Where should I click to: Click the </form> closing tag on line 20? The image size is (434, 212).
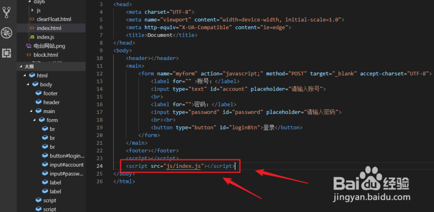(x=149, y=135)
